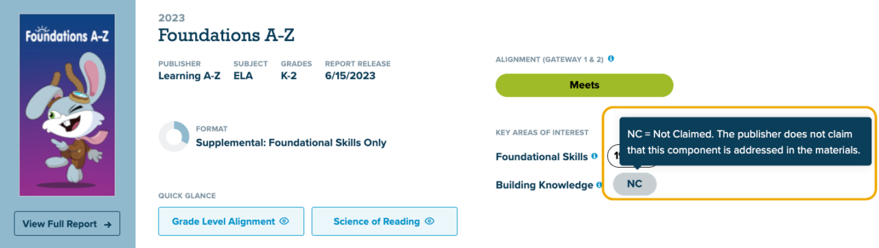Click the Foundations A-Z report title

pos(226,34)
